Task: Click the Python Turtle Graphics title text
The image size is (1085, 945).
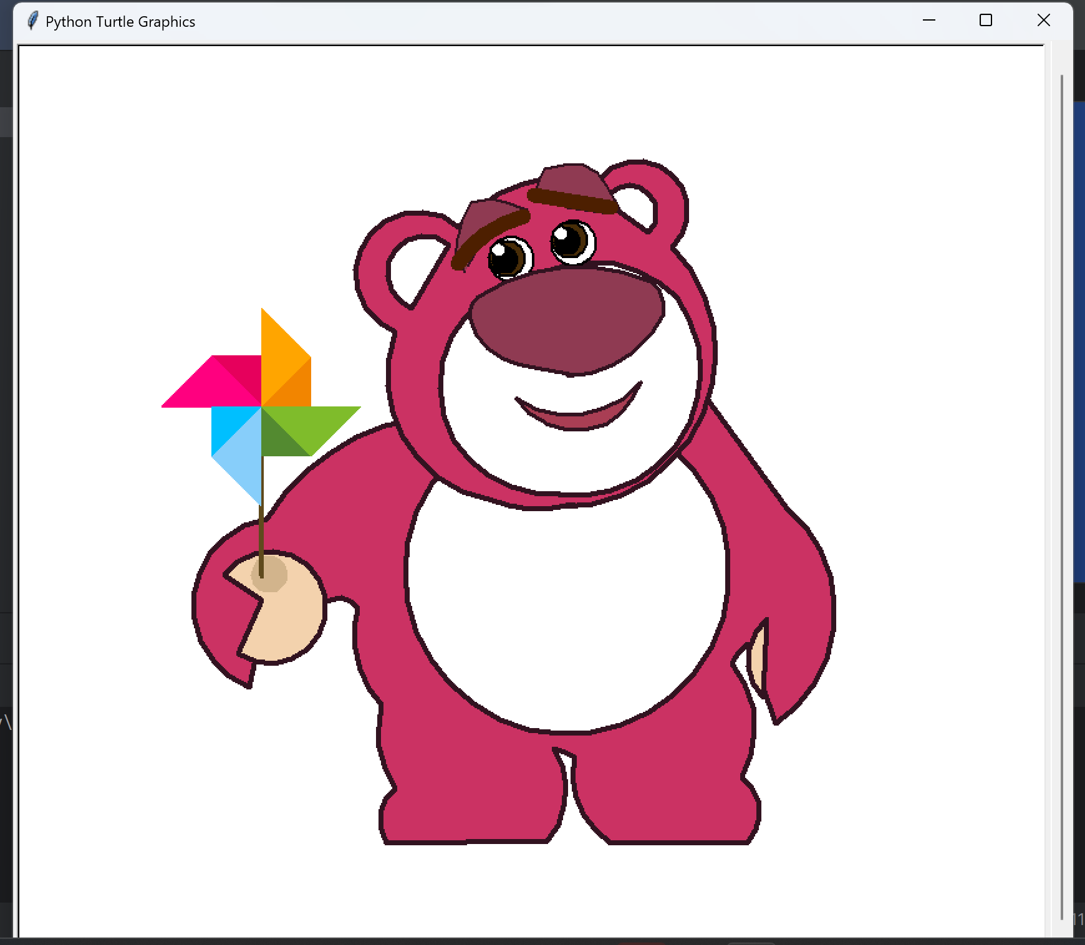Action: point(120,22)
